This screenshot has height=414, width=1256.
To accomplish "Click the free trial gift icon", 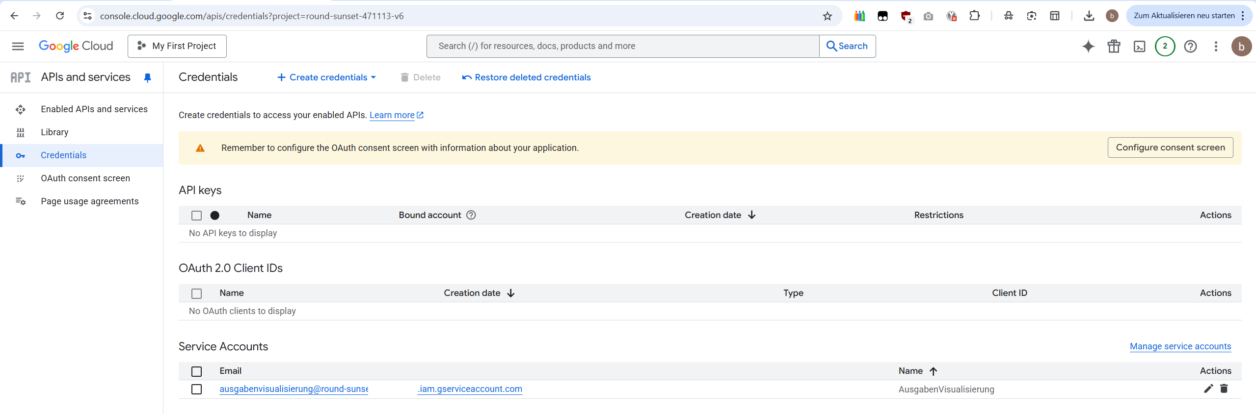I will click(x=1114, y=46).
